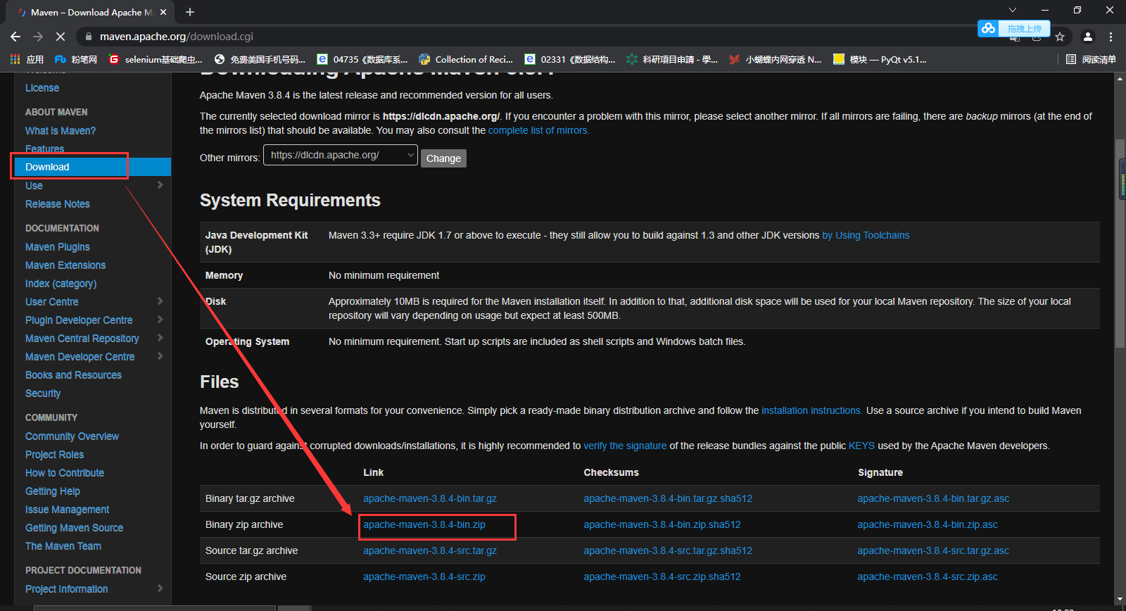
Task: Open the Chrome three-dot menu
Action: click(1111, 37)
